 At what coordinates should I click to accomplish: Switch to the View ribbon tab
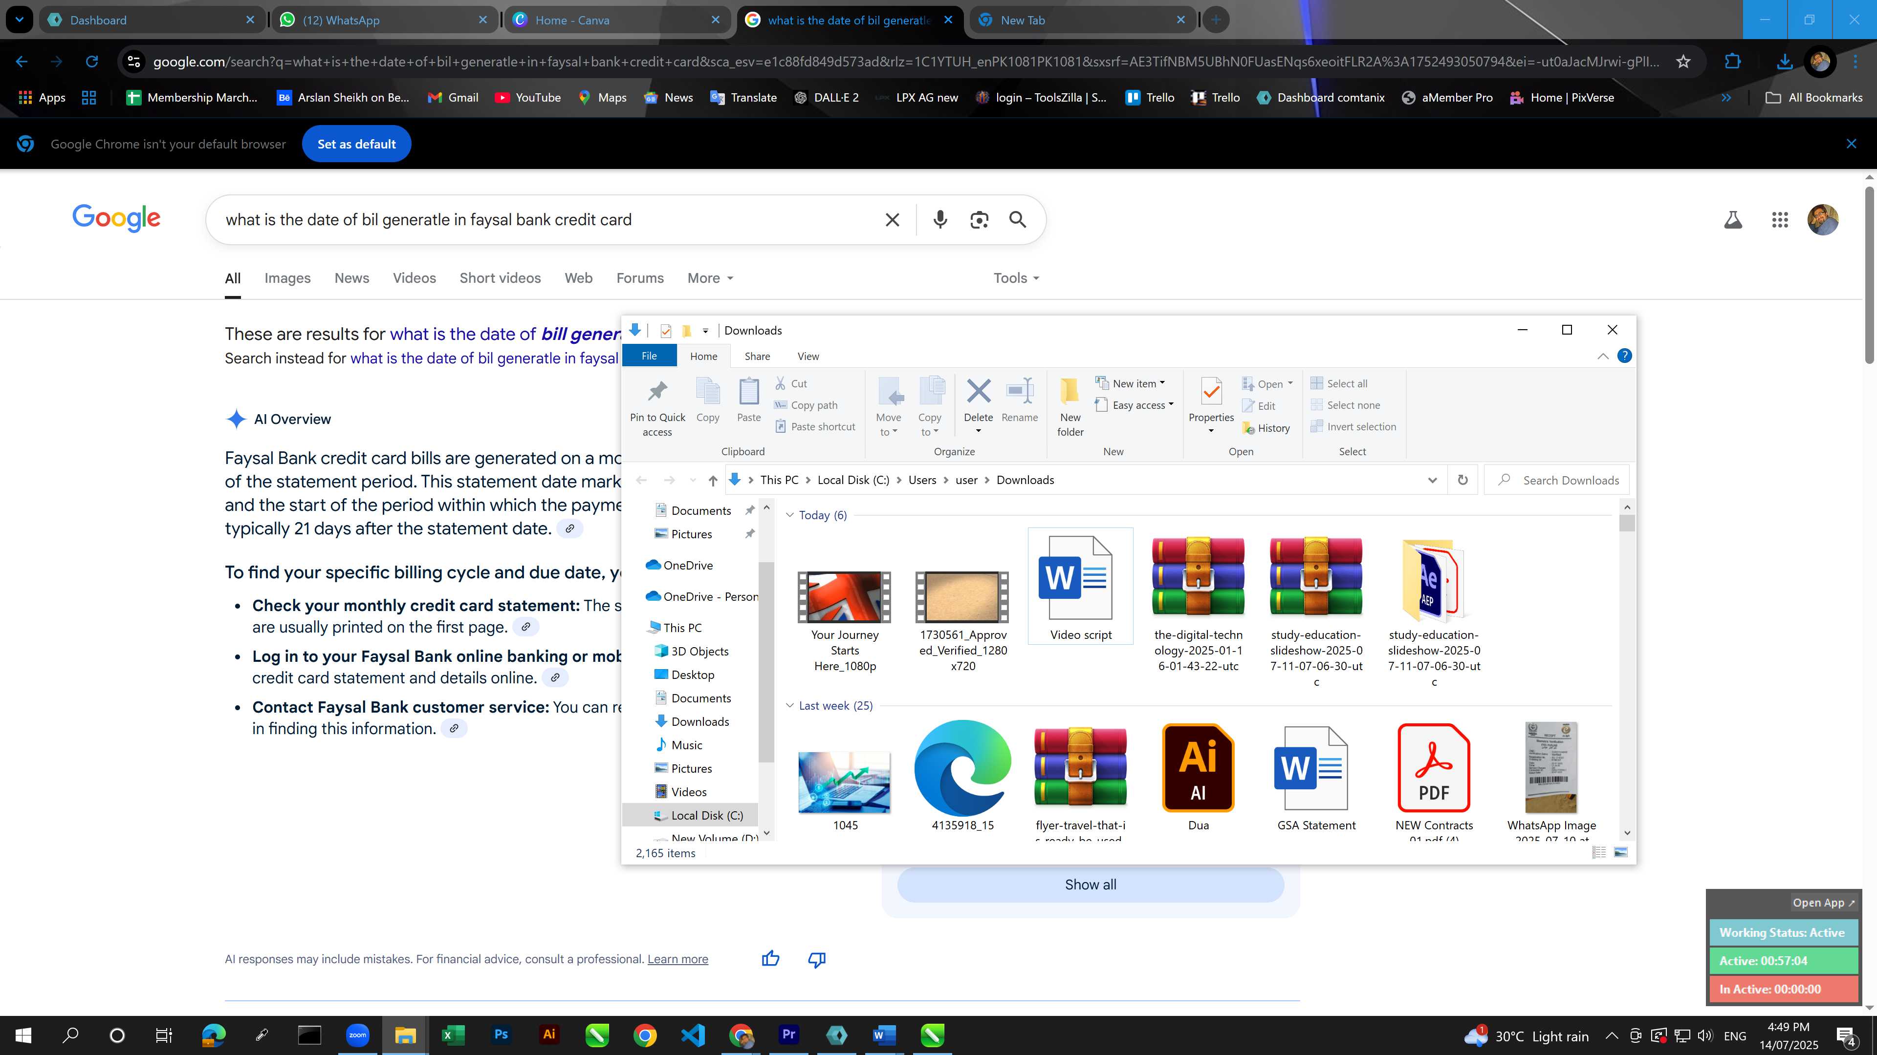pyautogui.click(x=808, y=356)
